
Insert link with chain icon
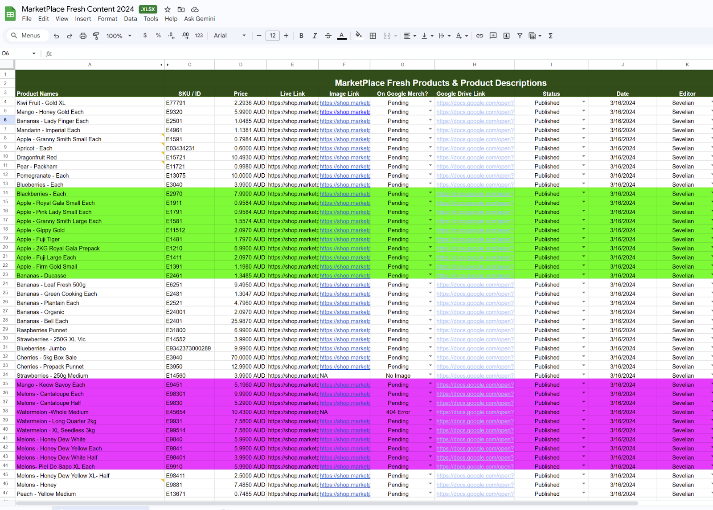pyautogui.click(x=479, y=36)
